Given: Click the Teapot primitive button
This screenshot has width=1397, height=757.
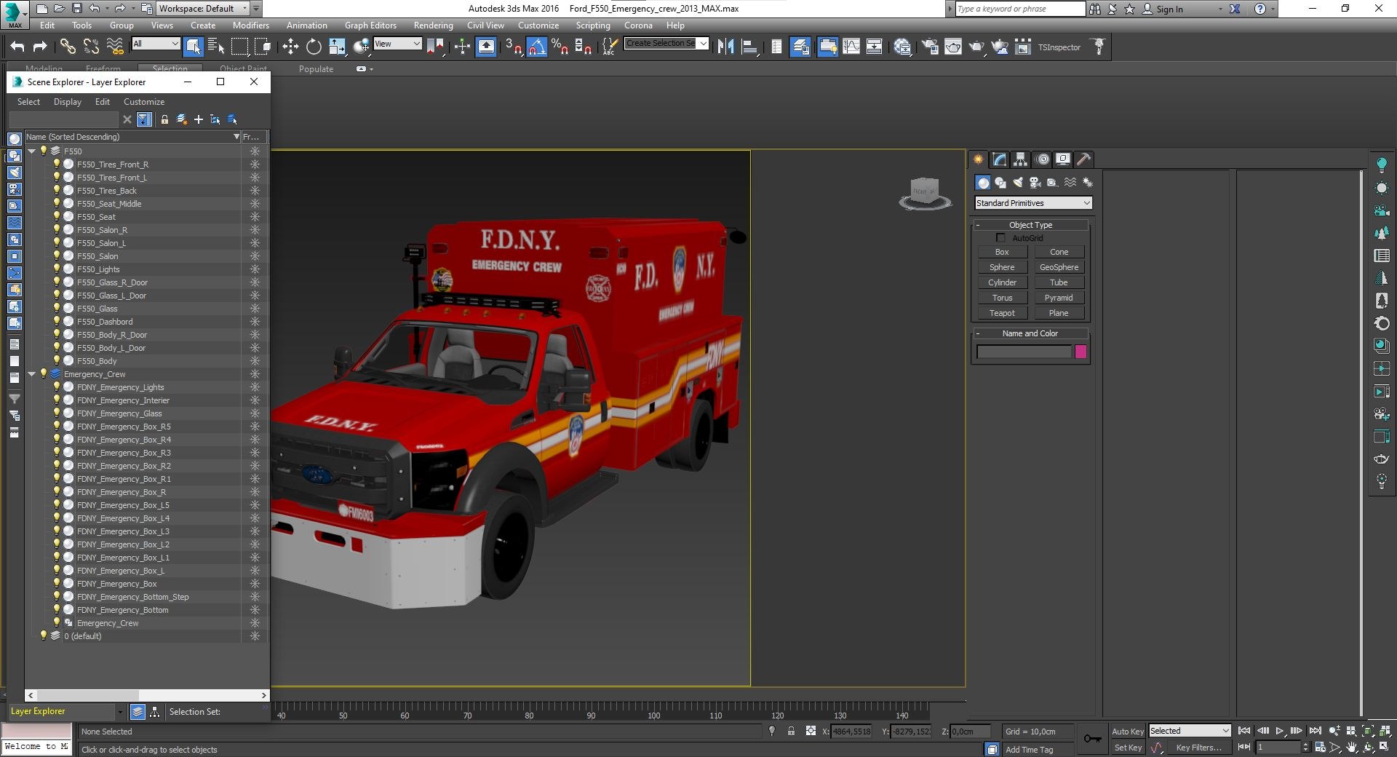Looking at the screenshot, I should (1002, 313).
